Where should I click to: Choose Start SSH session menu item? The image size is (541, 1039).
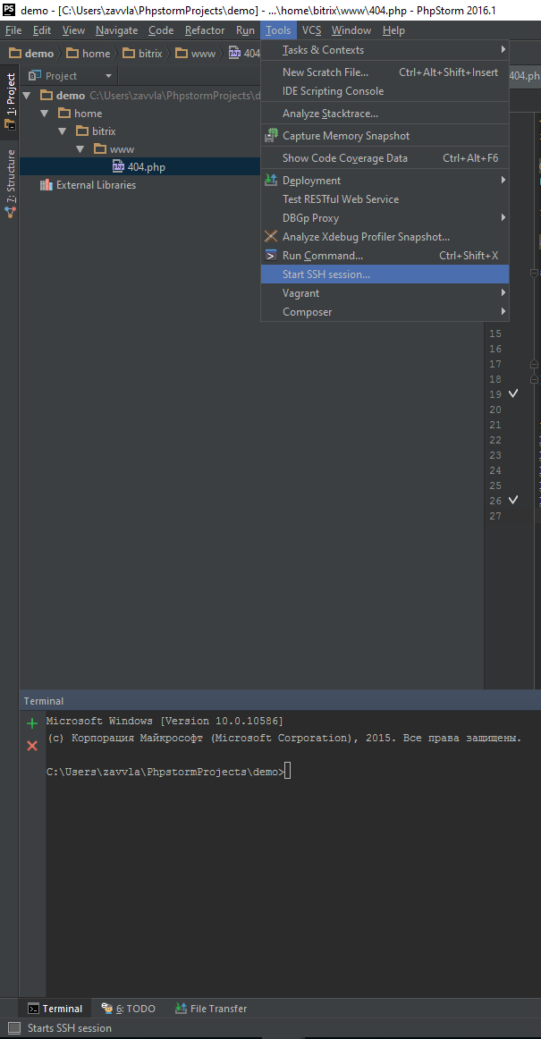pos(385,275)
